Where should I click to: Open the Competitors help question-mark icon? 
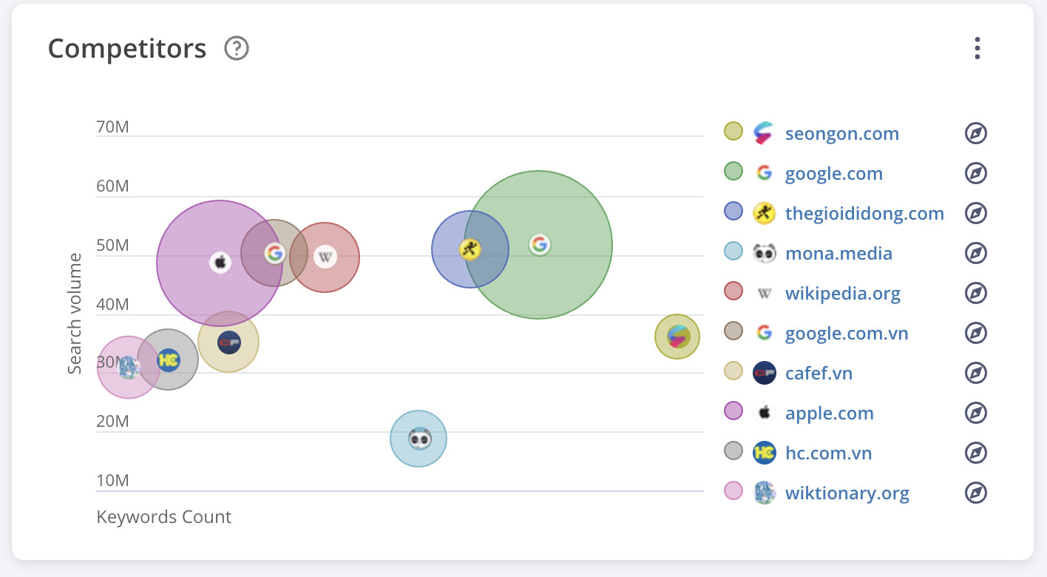pos(237,49)
